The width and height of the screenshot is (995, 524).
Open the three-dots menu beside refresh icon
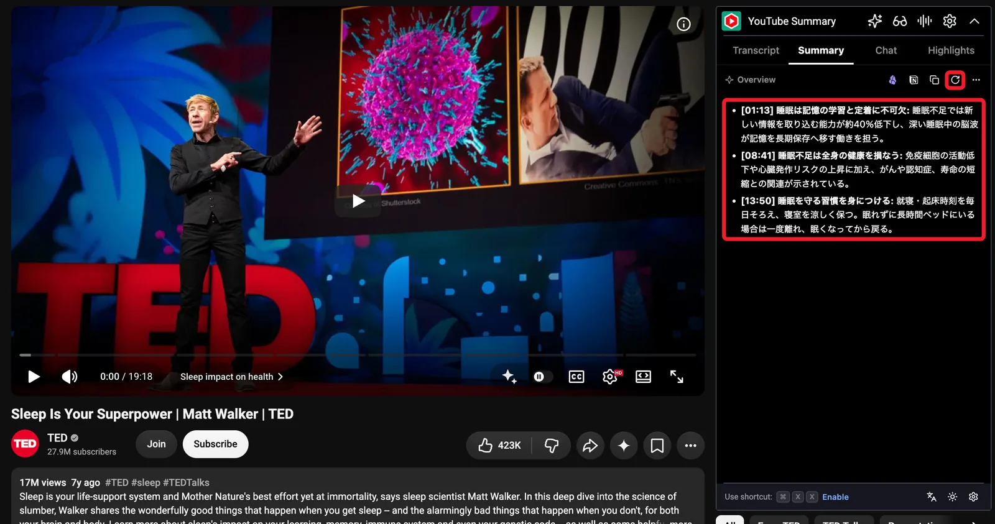coord(976,80)
